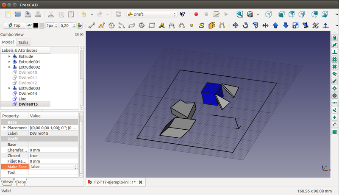This screenshot has width=339, height=195.
Task: Open the Draft workbench dropdown
Action: pos(152,14)
